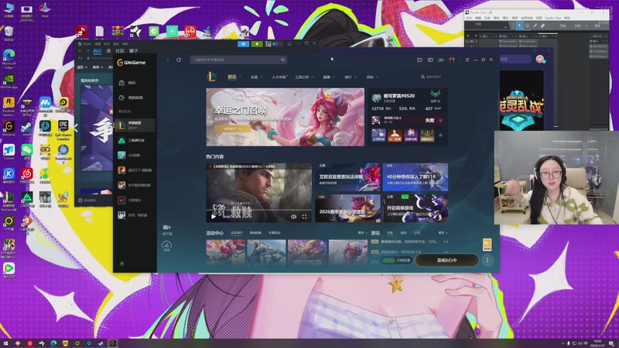The width and height of the screenshot is (619, 348).
Task: Open the #0520 player profile avatar
Action: click(x=376, y=97)
